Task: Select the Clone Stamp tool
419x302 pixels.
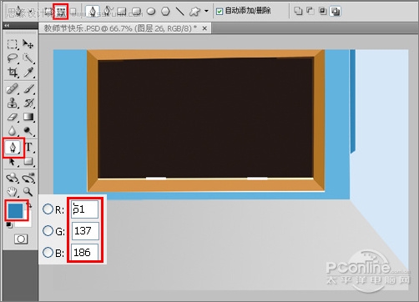Action: click(x=12, y=103)
